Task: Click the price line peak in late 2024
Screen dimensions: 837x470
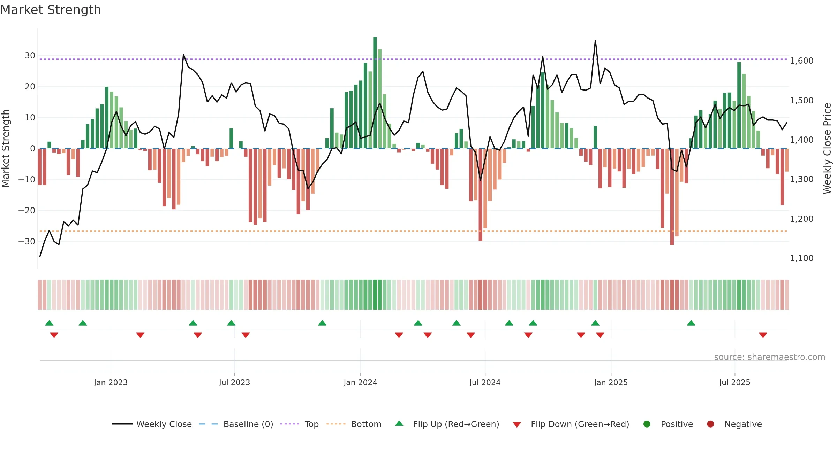Action: [595, 40]
